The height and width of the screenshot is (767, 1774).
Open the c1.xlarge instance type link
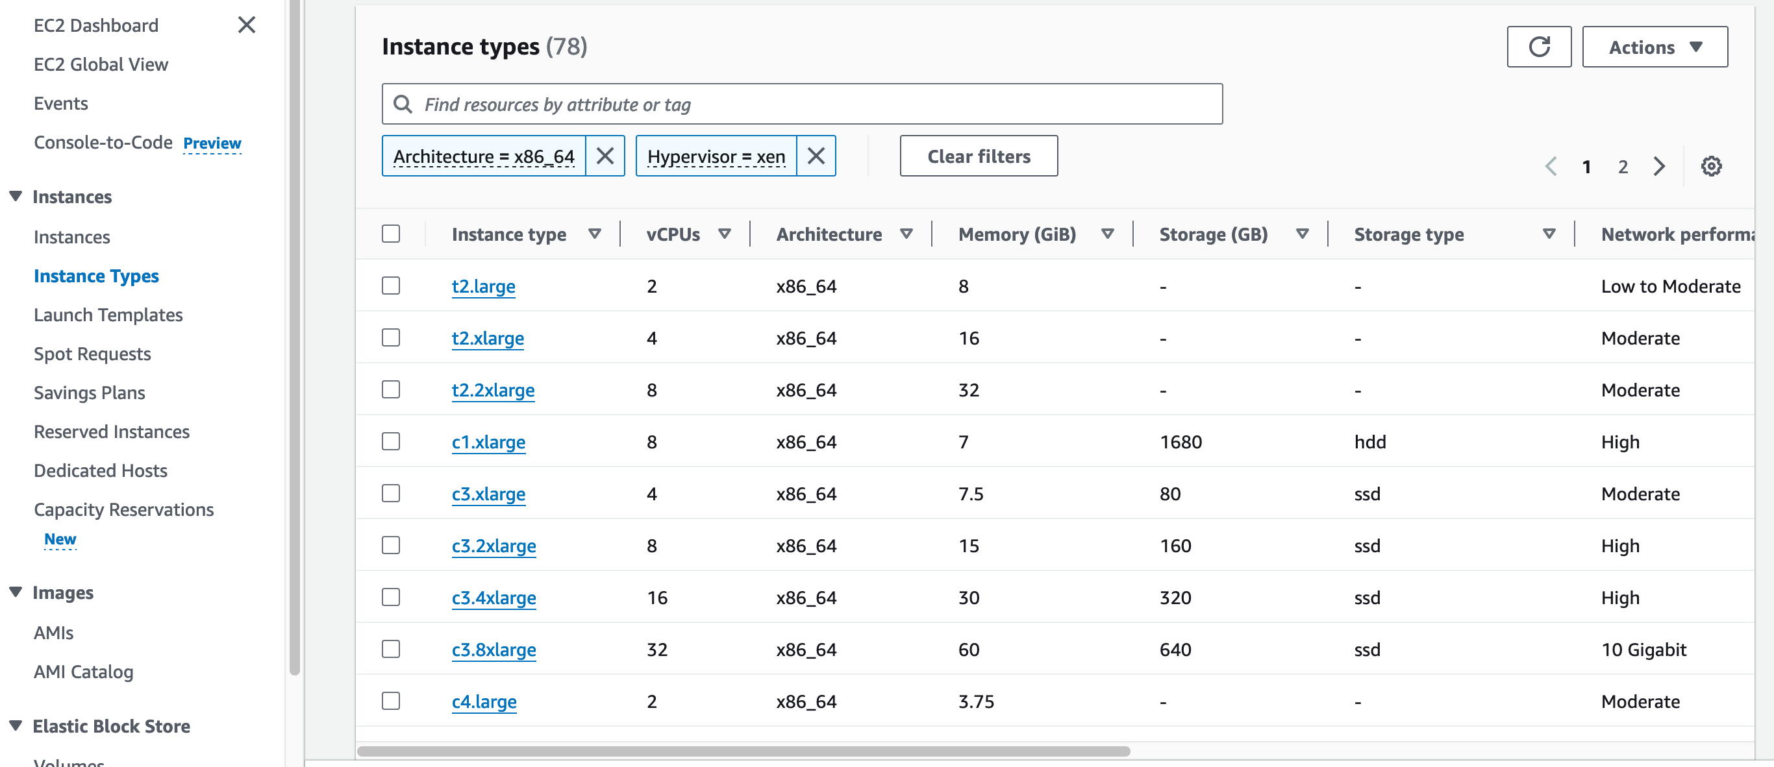coord(488,442)
